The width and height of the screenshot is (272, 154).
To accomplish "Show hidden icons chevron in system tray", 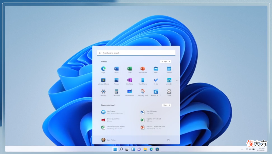I will click(242, 149).
